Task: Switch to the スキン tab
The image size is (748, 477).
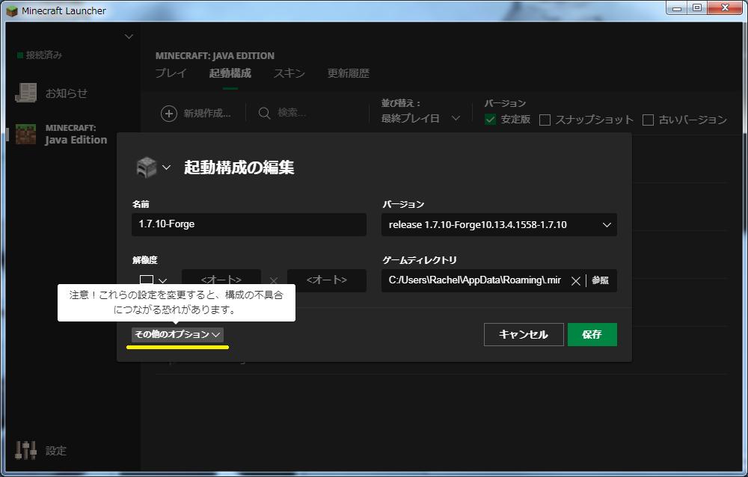Action: coord(289,73)
